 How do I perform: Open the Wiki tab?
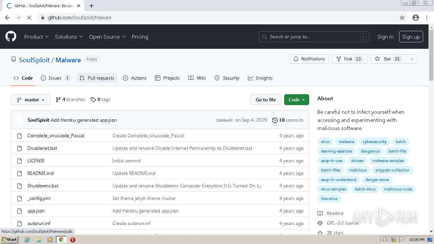pos(197,78)
